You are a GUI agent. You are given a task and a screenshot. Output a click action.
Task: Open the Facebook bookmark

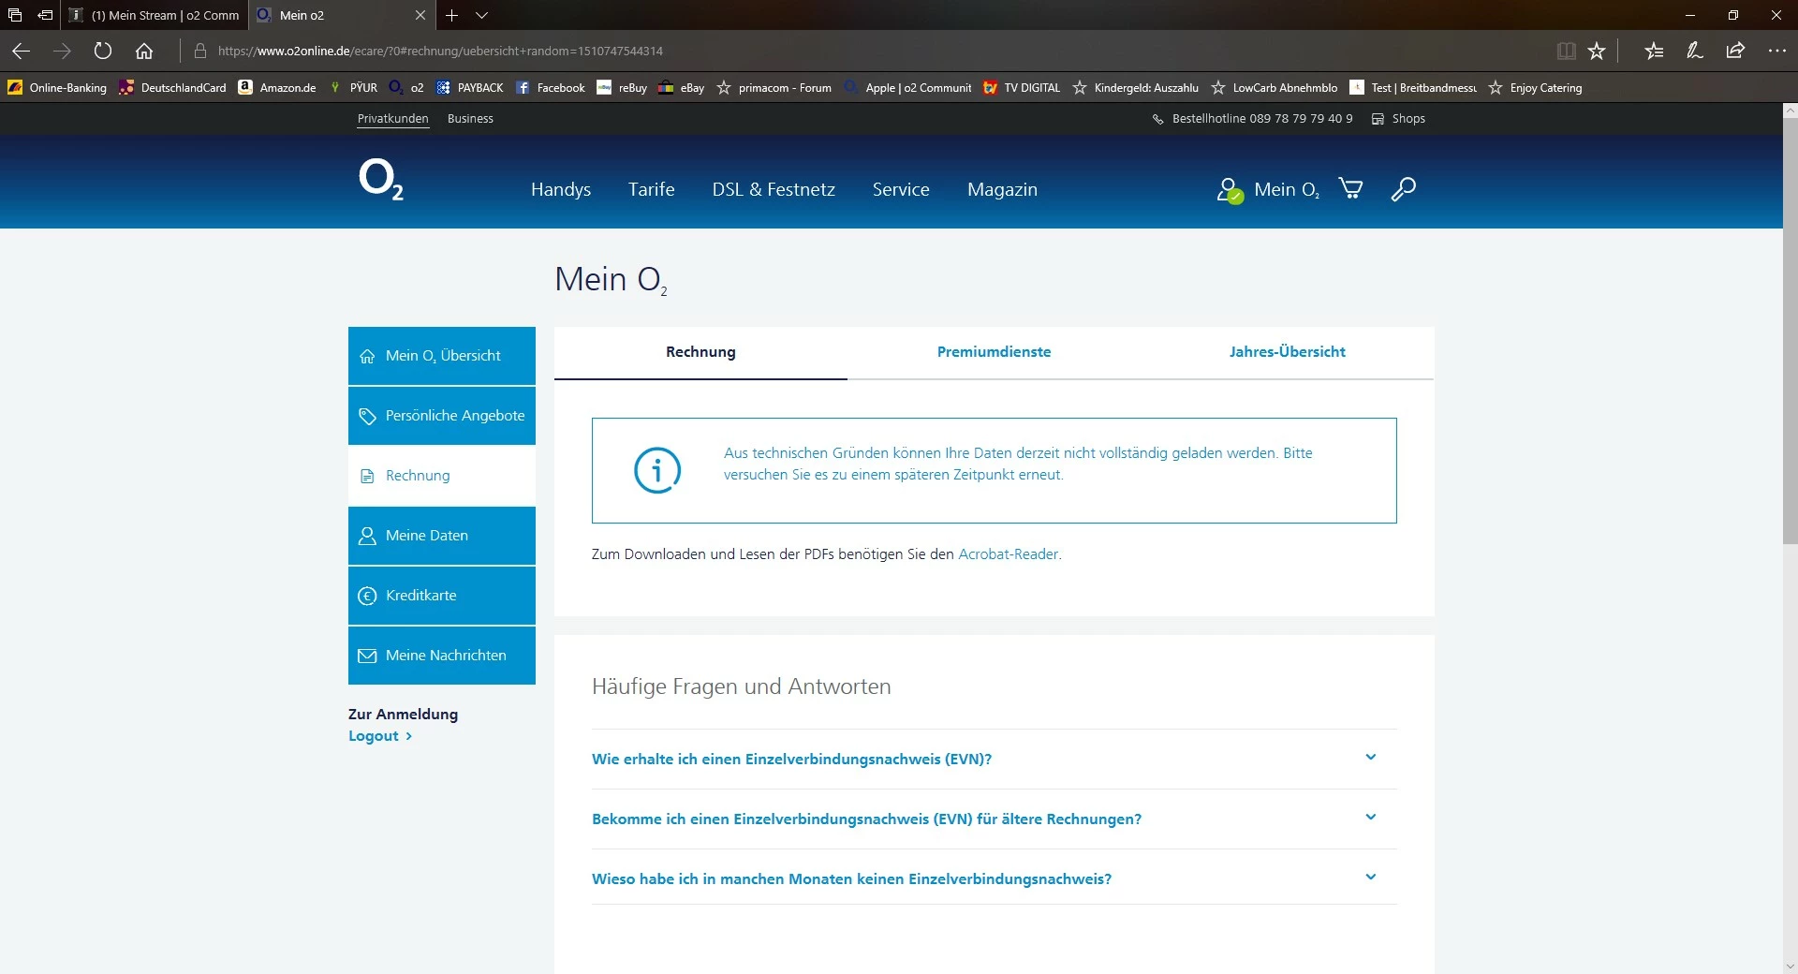(x=551, y=88)
